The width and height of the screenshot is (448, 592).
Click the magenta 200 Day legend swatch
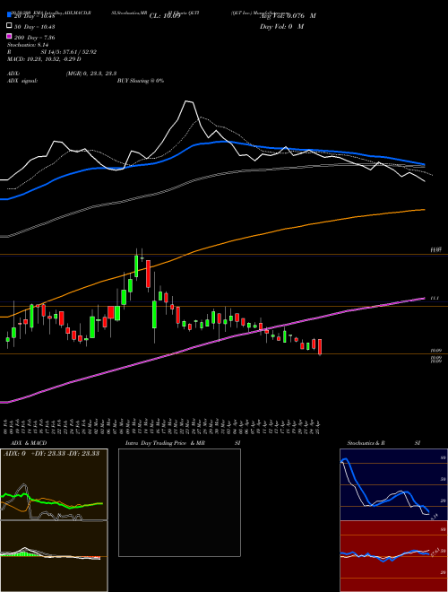[x=9, y=36]
